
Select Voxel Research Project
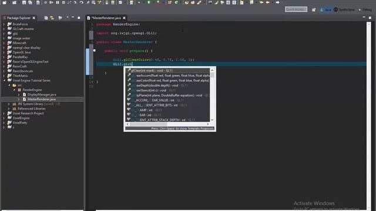tap(28, 113)
